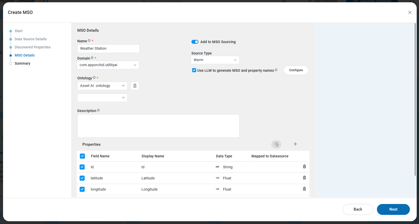The width and height of the screenshot is (419, 224).
Task: Go to Discovered Properties step
Action: tap(33, 47)
